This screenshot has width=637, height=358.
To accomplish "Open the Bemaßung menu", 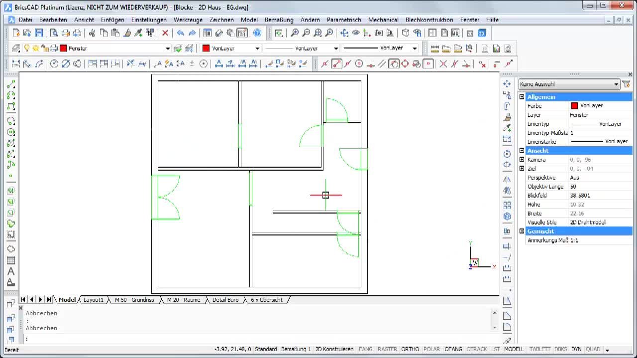I will click(x=279, y=20).
